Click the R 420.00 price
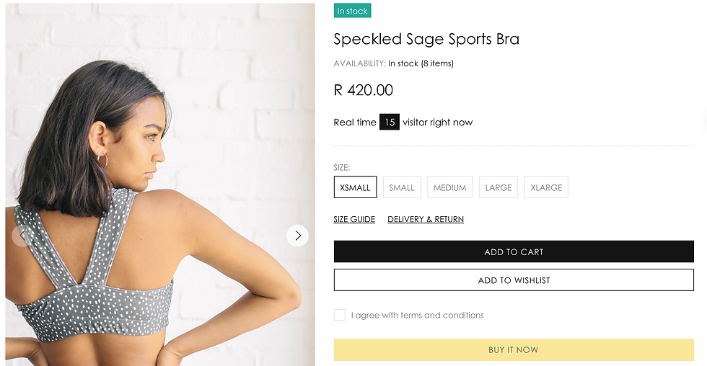 [x=364, y=90]
